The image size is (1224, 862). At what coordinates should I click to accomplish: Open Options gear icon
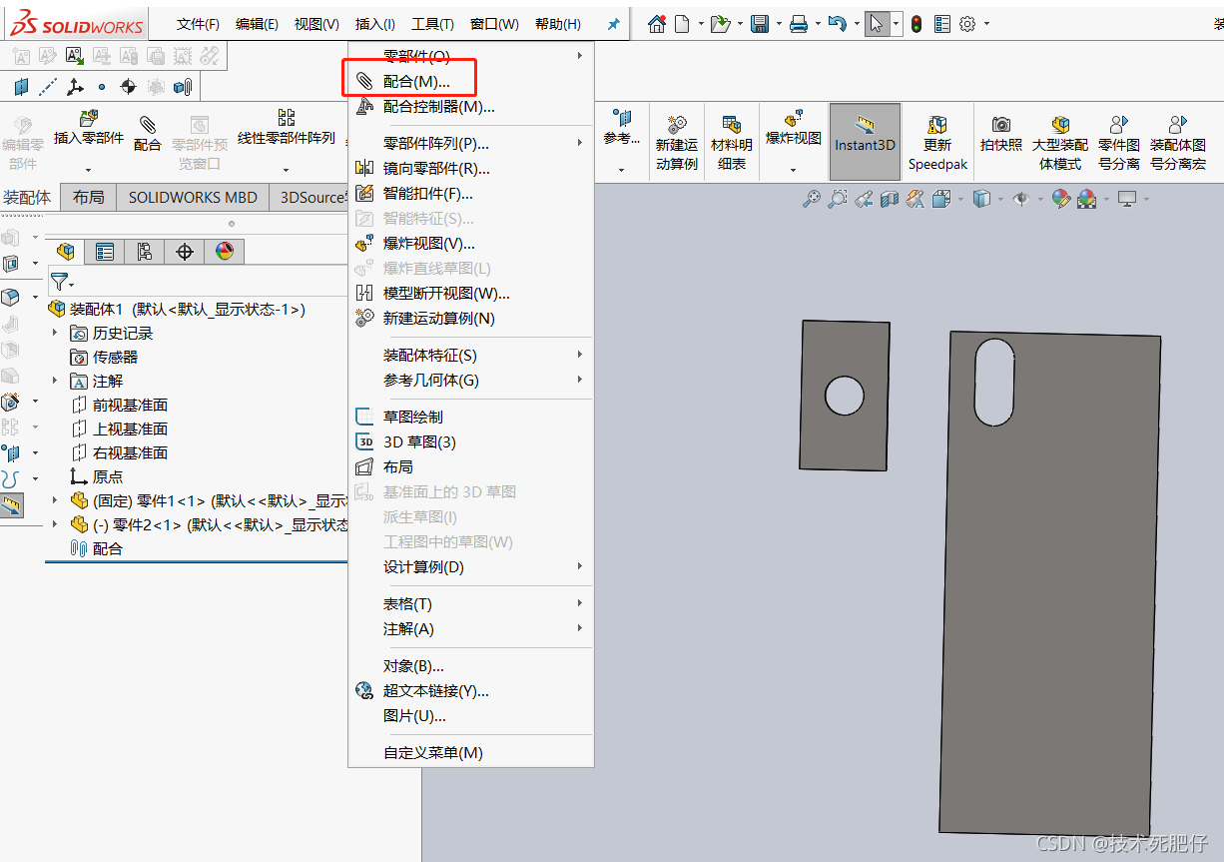click(x=967, y=24)
